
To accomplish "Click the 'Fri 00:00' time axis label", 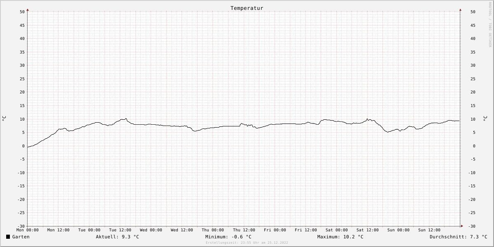I will pos(275,230).
